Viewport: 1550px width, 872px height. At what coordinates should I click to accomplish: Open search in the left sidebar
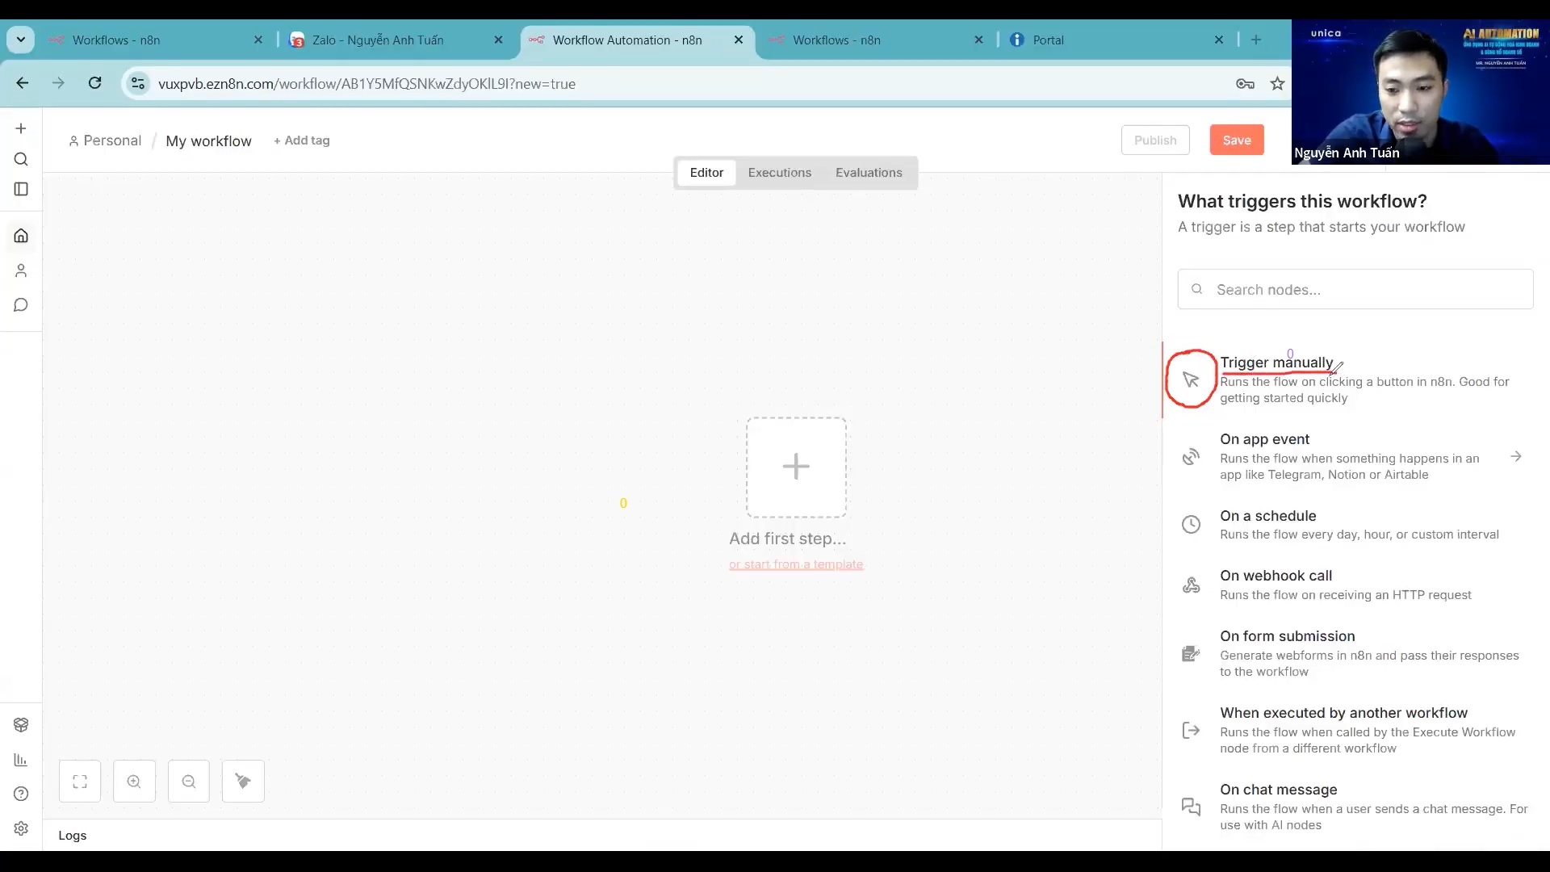[21, 159]
